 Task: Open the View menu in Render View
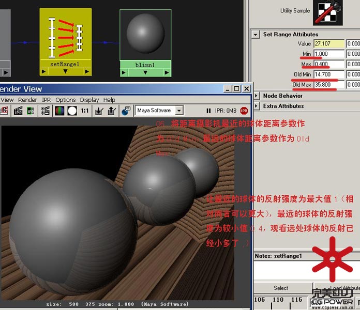(7, 100)
